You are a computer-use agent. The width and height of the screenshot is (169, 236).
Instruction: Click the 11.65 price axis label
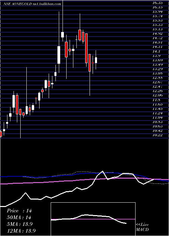(157, 104)
